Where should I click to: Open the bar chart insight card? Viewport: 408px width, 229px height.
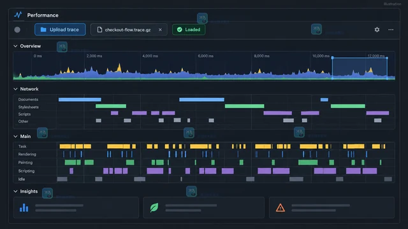coord(76,207)
